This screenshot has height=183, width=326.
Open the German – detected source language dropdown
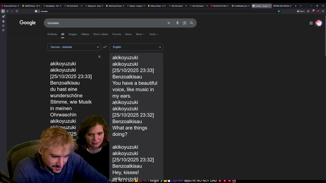coord(74,47)
